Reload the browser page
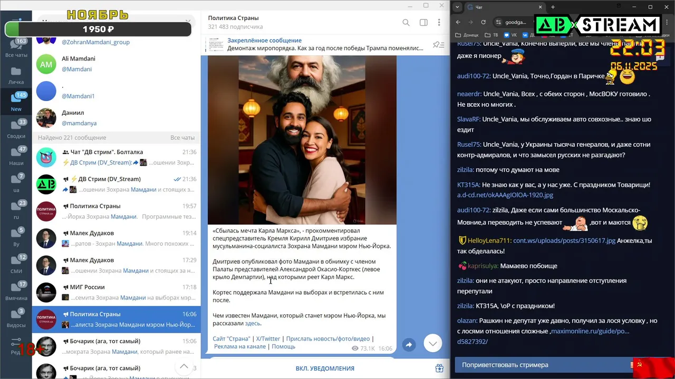 483,22
